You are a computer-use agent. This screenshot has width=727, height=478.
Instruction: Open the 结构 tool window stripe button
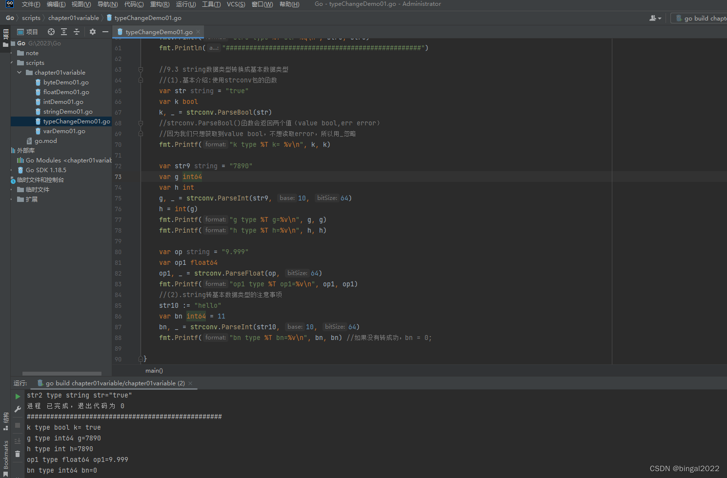6,421
